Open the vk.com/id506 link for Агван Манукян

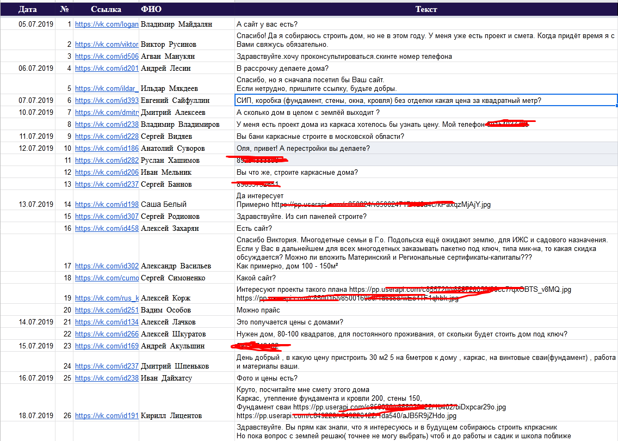(x=107, y=57)
